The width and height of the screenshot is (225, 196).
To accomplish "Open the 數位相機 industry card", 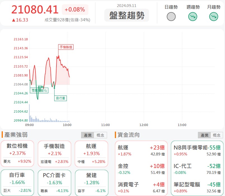I will (x=18, y=153).
